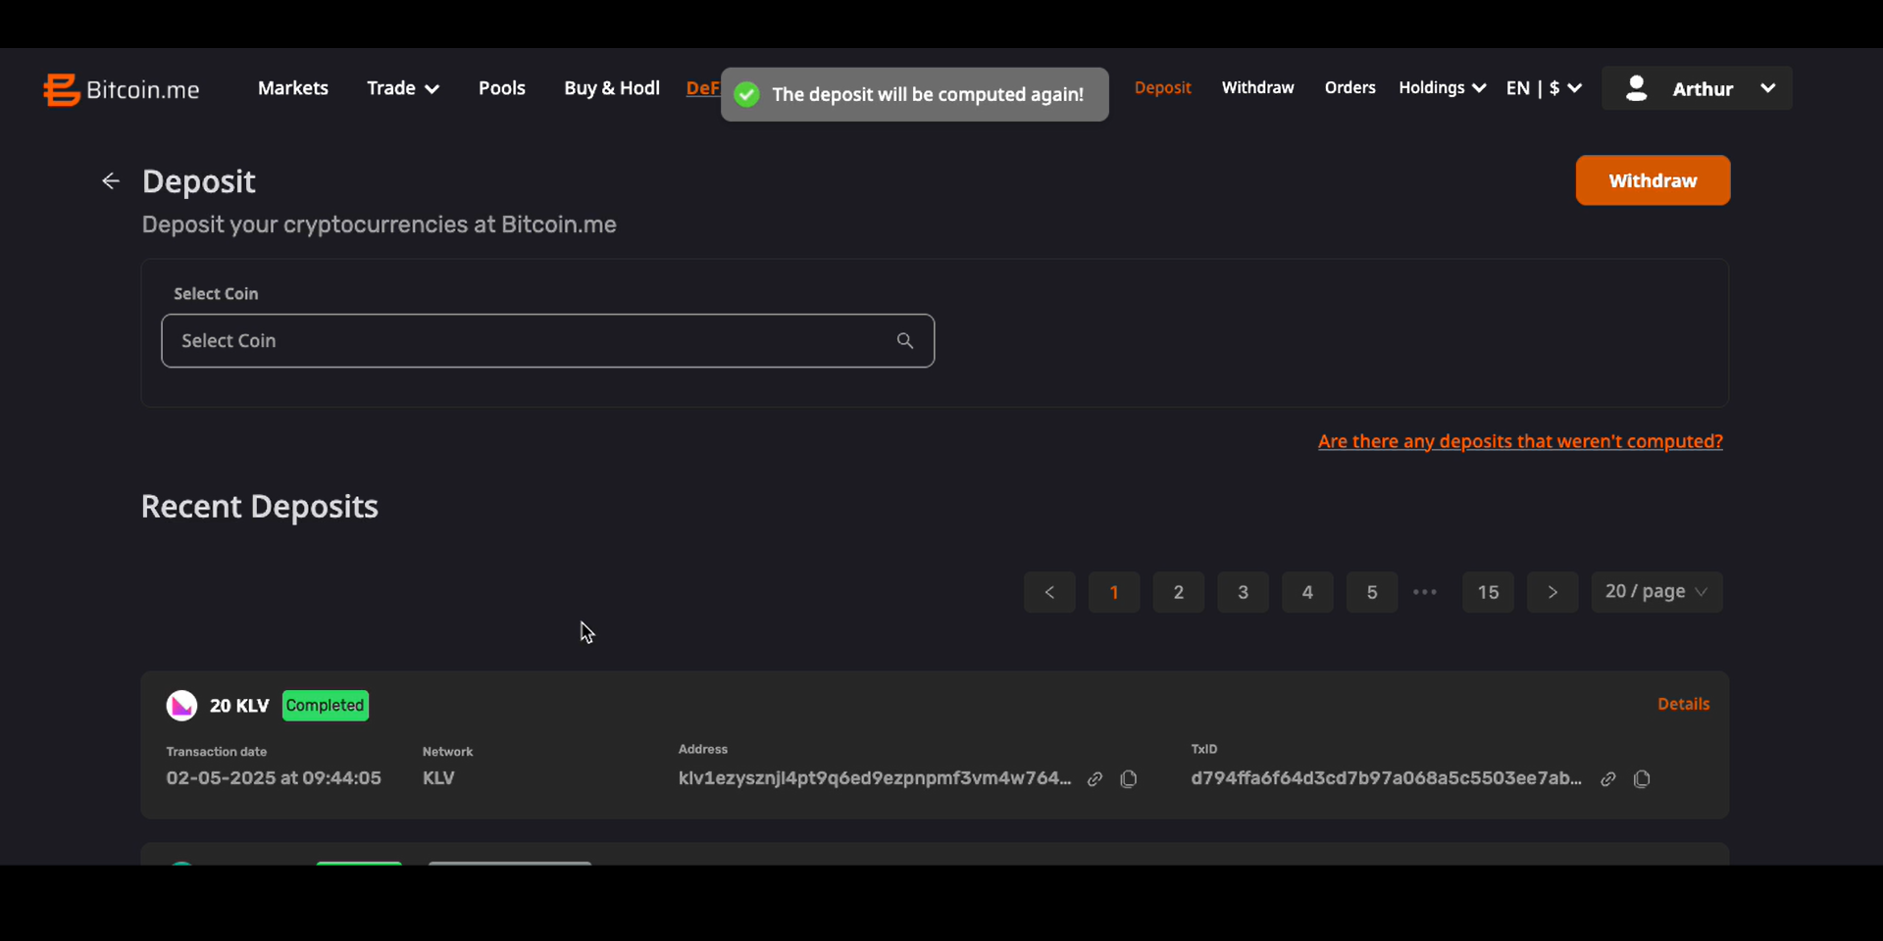Click the KLV coin icon
1883x941 pixels.
tap(181, 706)
